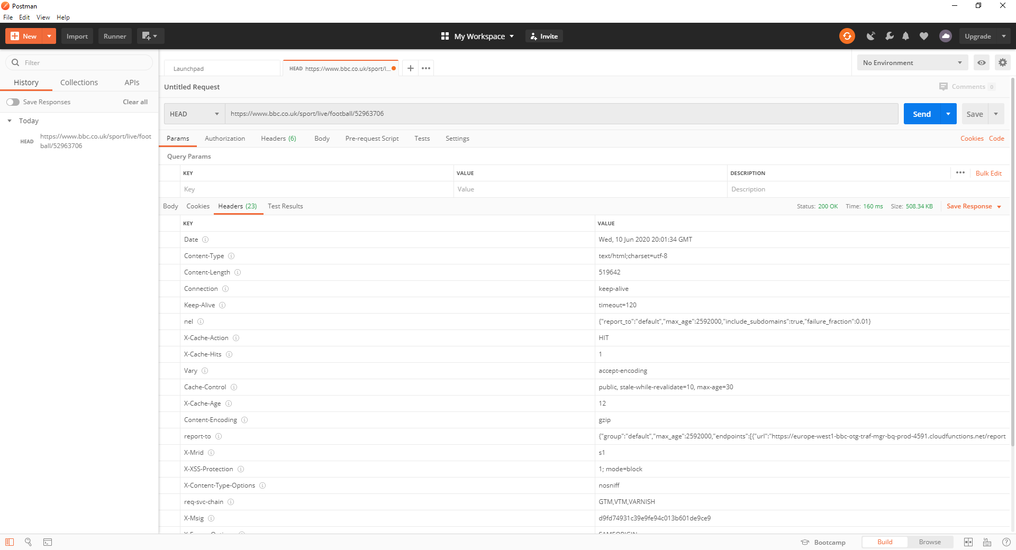Open Comments for the request
1016x550 pixels.
point(967,87)
